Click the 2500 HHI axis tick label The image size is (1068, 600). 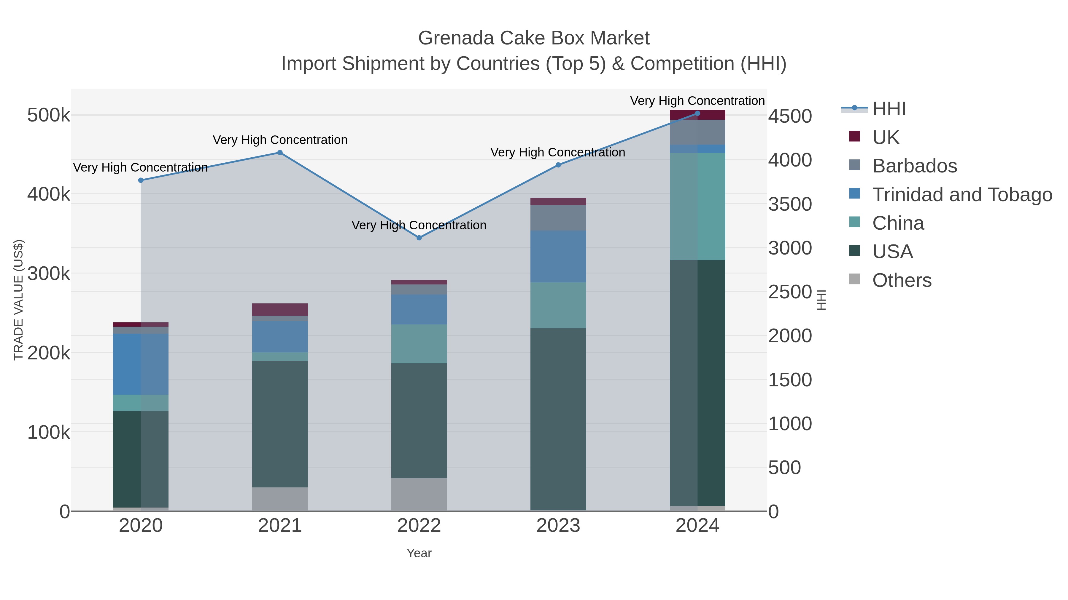(x=790, y=292)
